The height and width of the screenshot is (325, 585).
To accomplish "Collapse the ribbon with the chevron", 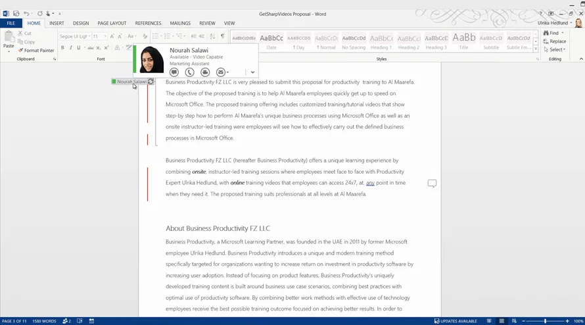I will (x=581, y=59).
